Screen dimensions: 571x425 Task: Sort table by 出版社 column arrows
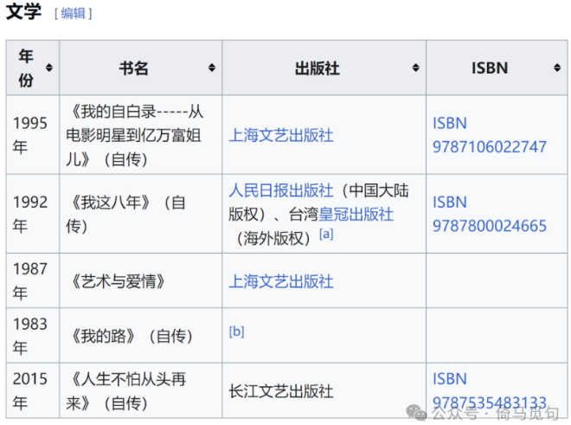416,68
